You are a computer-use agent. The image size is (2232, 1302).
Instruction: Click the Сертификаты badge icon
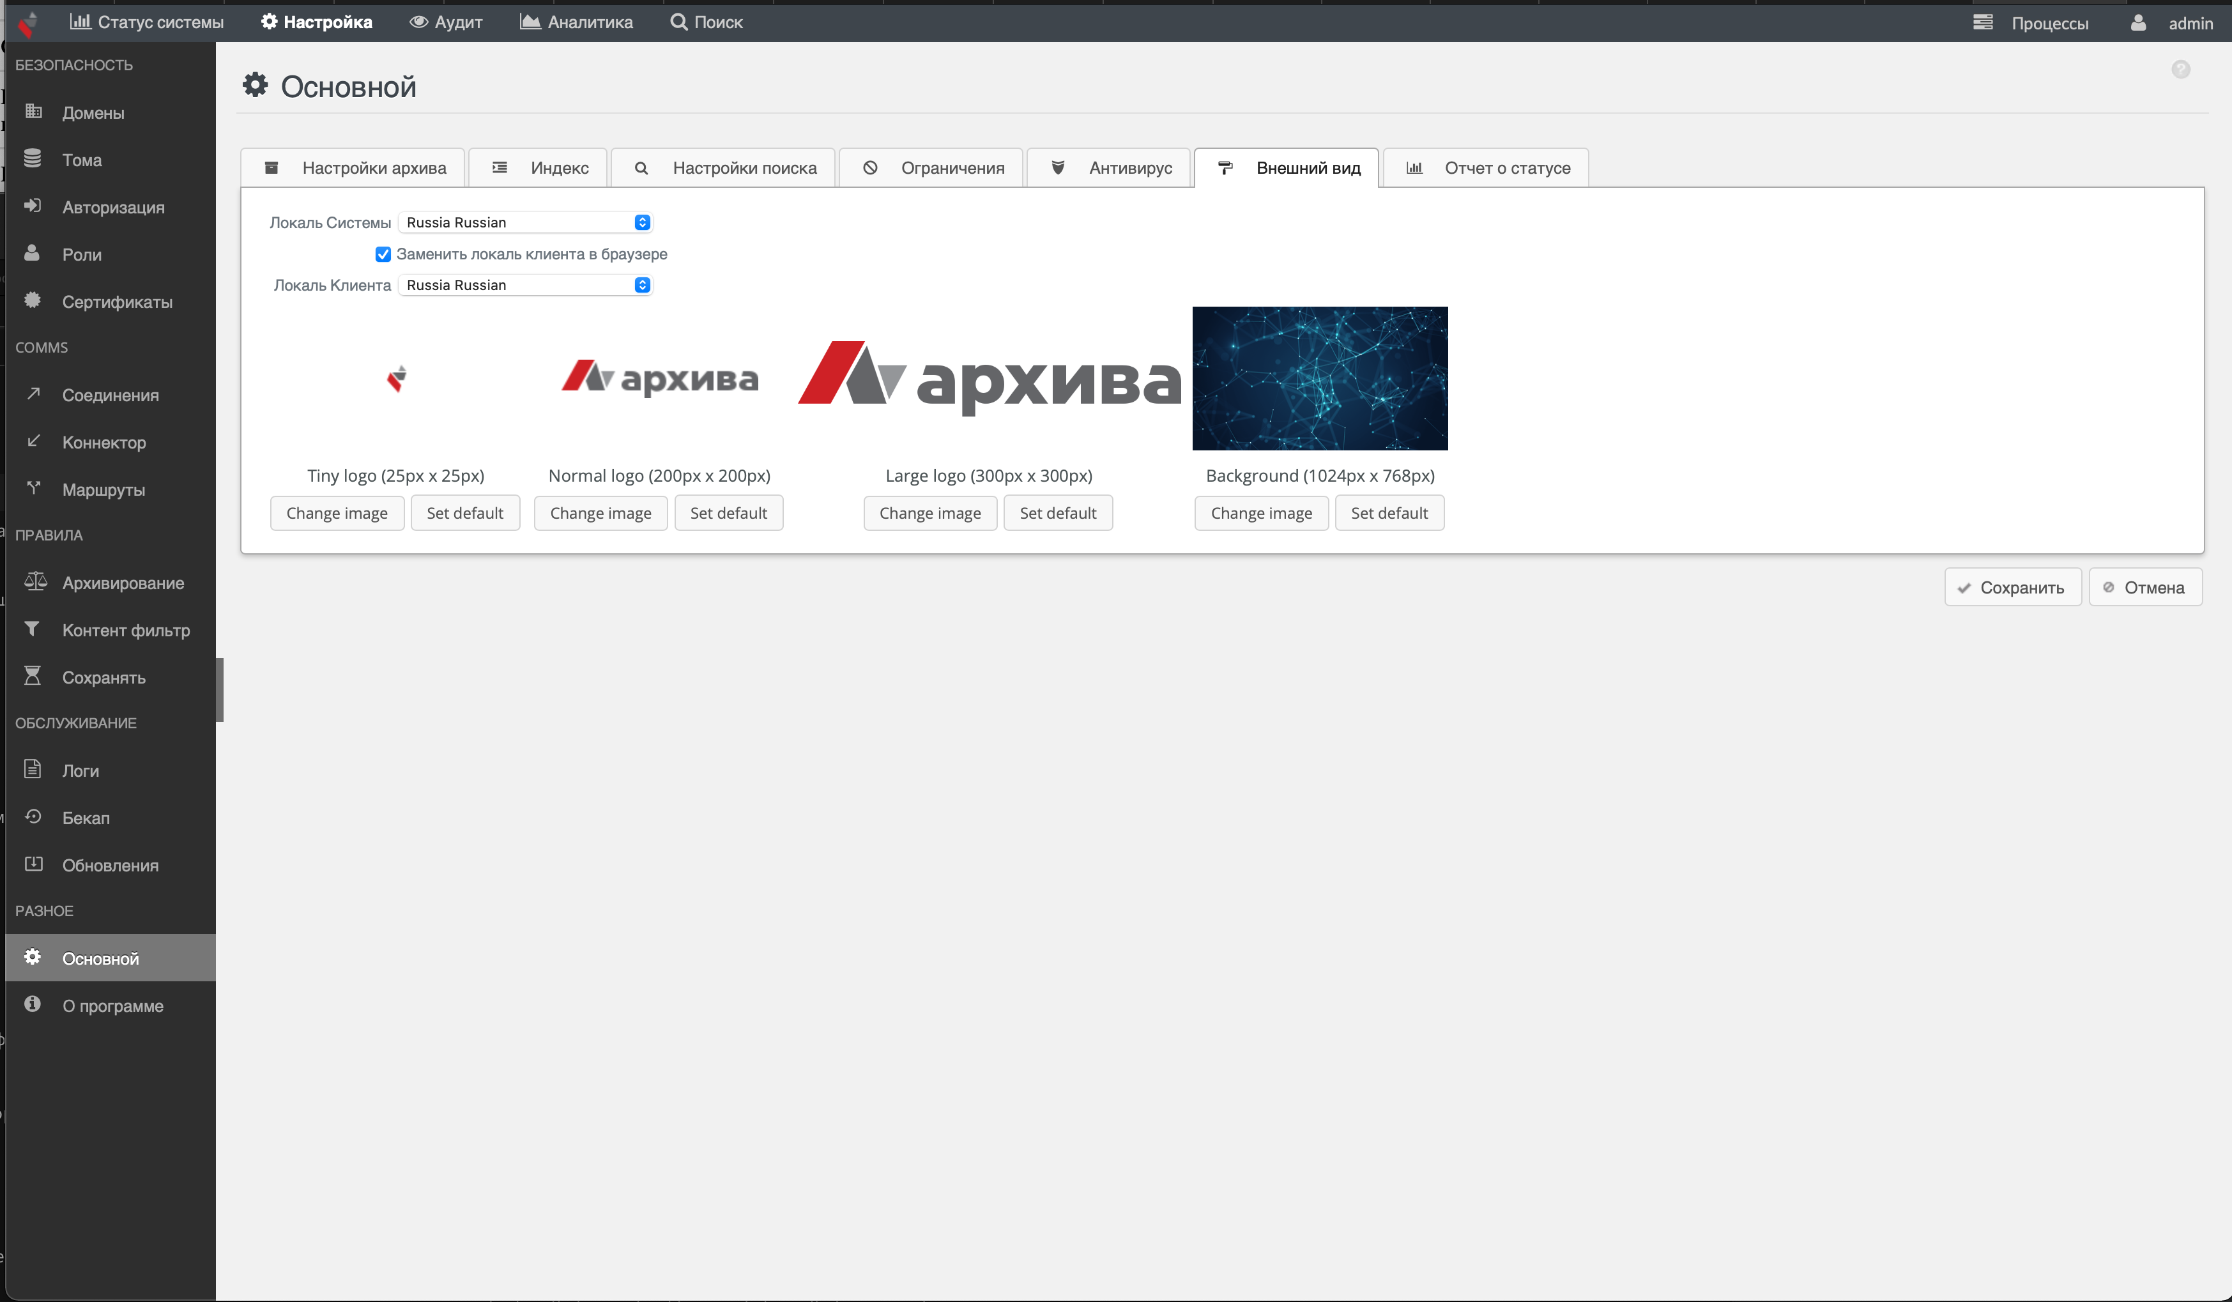click(33, 300)
